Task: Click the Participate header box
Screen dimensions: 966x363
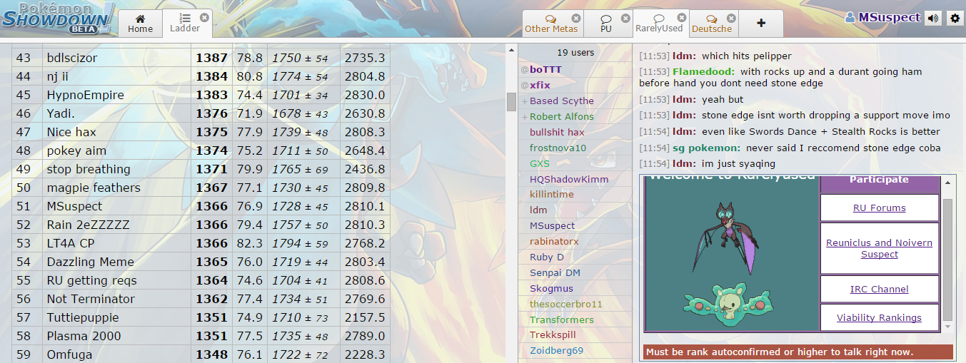Action: 879,183
